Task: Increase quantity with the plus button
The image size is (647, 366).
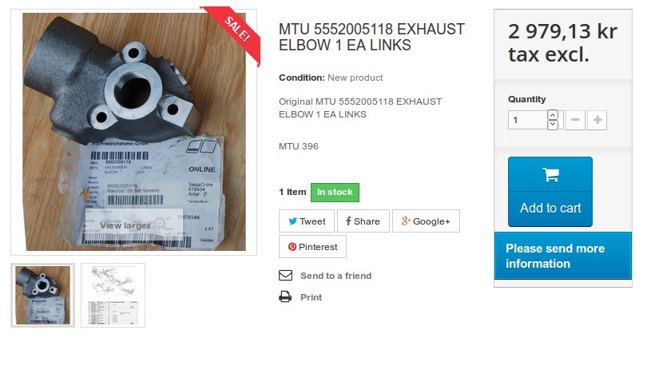Action: coord(597,120)
